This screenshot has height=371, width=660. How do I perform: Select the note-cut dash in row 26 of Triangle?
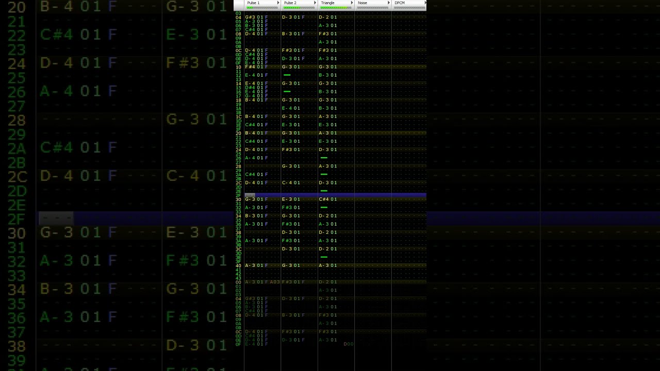pyautogui.click(x=324, y=158)
